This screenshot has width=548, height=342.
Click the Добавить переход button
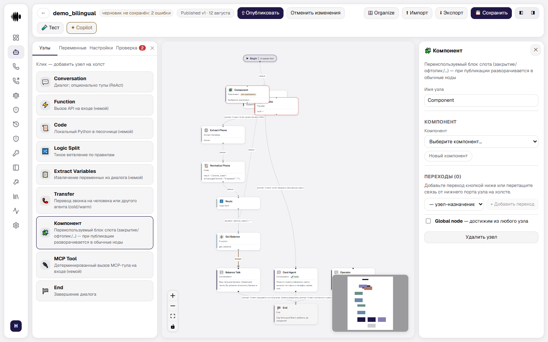[x=512, y=204]
